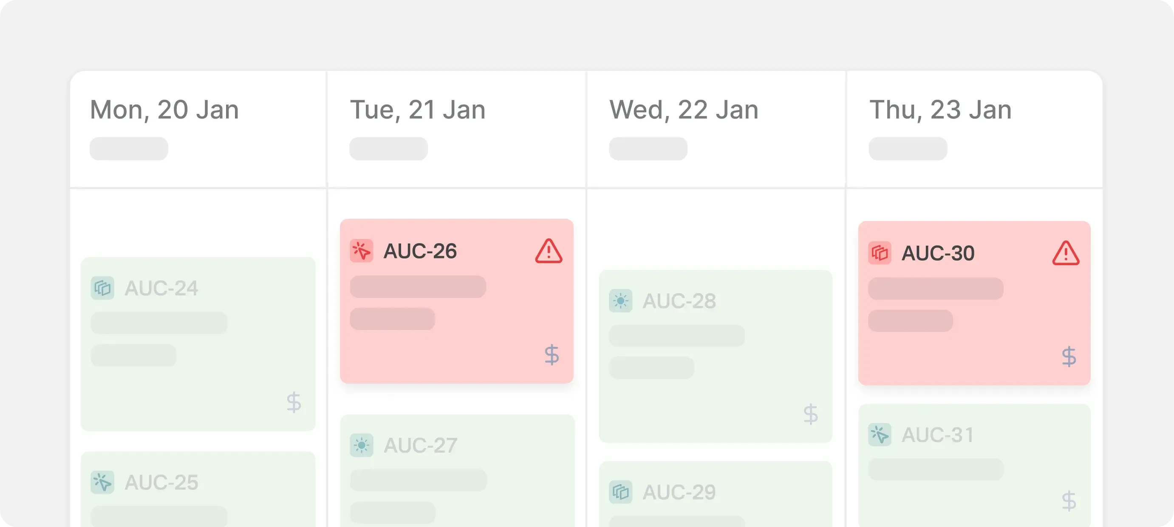
Task: Click the dollar sign on AUC-28
Action: (x=810, y=414)
